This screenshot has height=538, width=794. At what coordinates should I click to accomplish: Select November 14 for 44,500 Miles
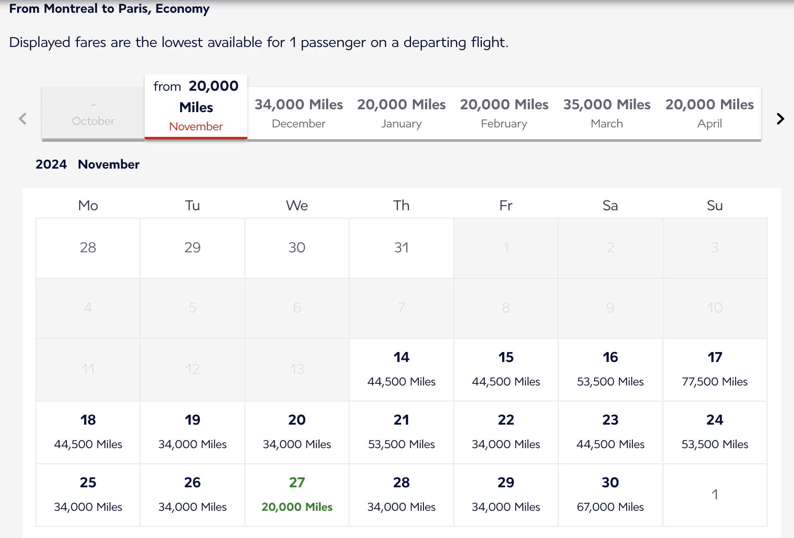point(401,369)
